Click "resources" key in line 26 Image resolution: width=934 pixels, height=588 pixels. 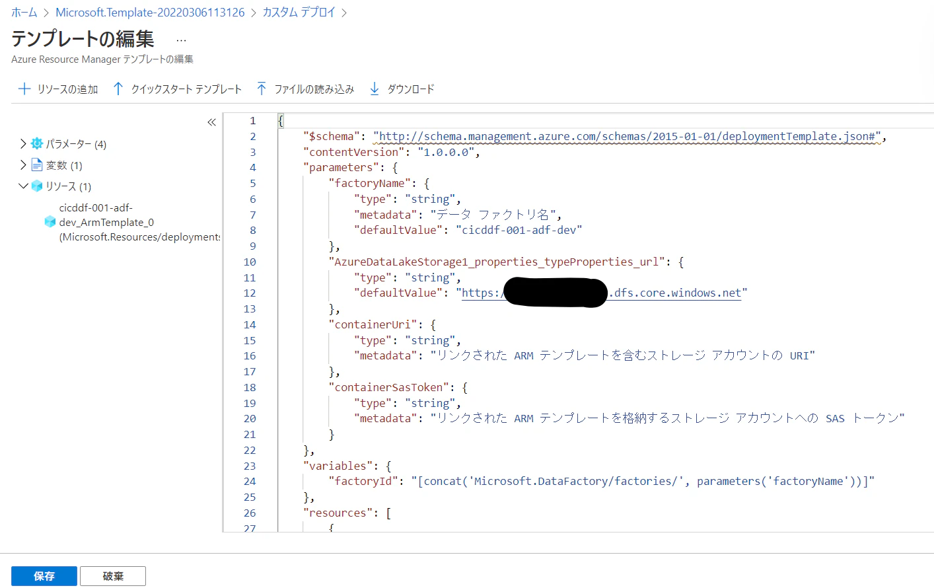click(x=338, y=513)
